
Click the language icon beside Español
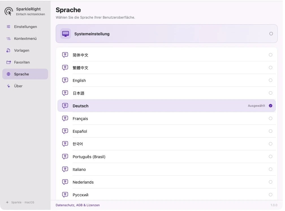tap(65, 131)
